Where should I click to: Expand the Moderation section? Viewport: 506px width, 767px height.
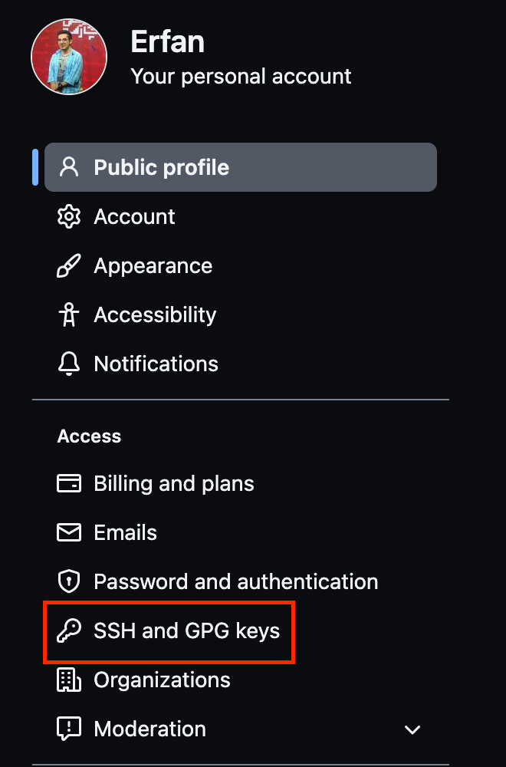(412, 729)
